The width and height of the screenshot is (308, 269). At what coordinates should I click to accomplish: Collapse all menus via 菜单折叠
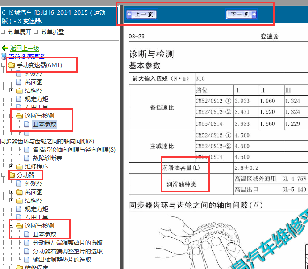pos(52,32)
